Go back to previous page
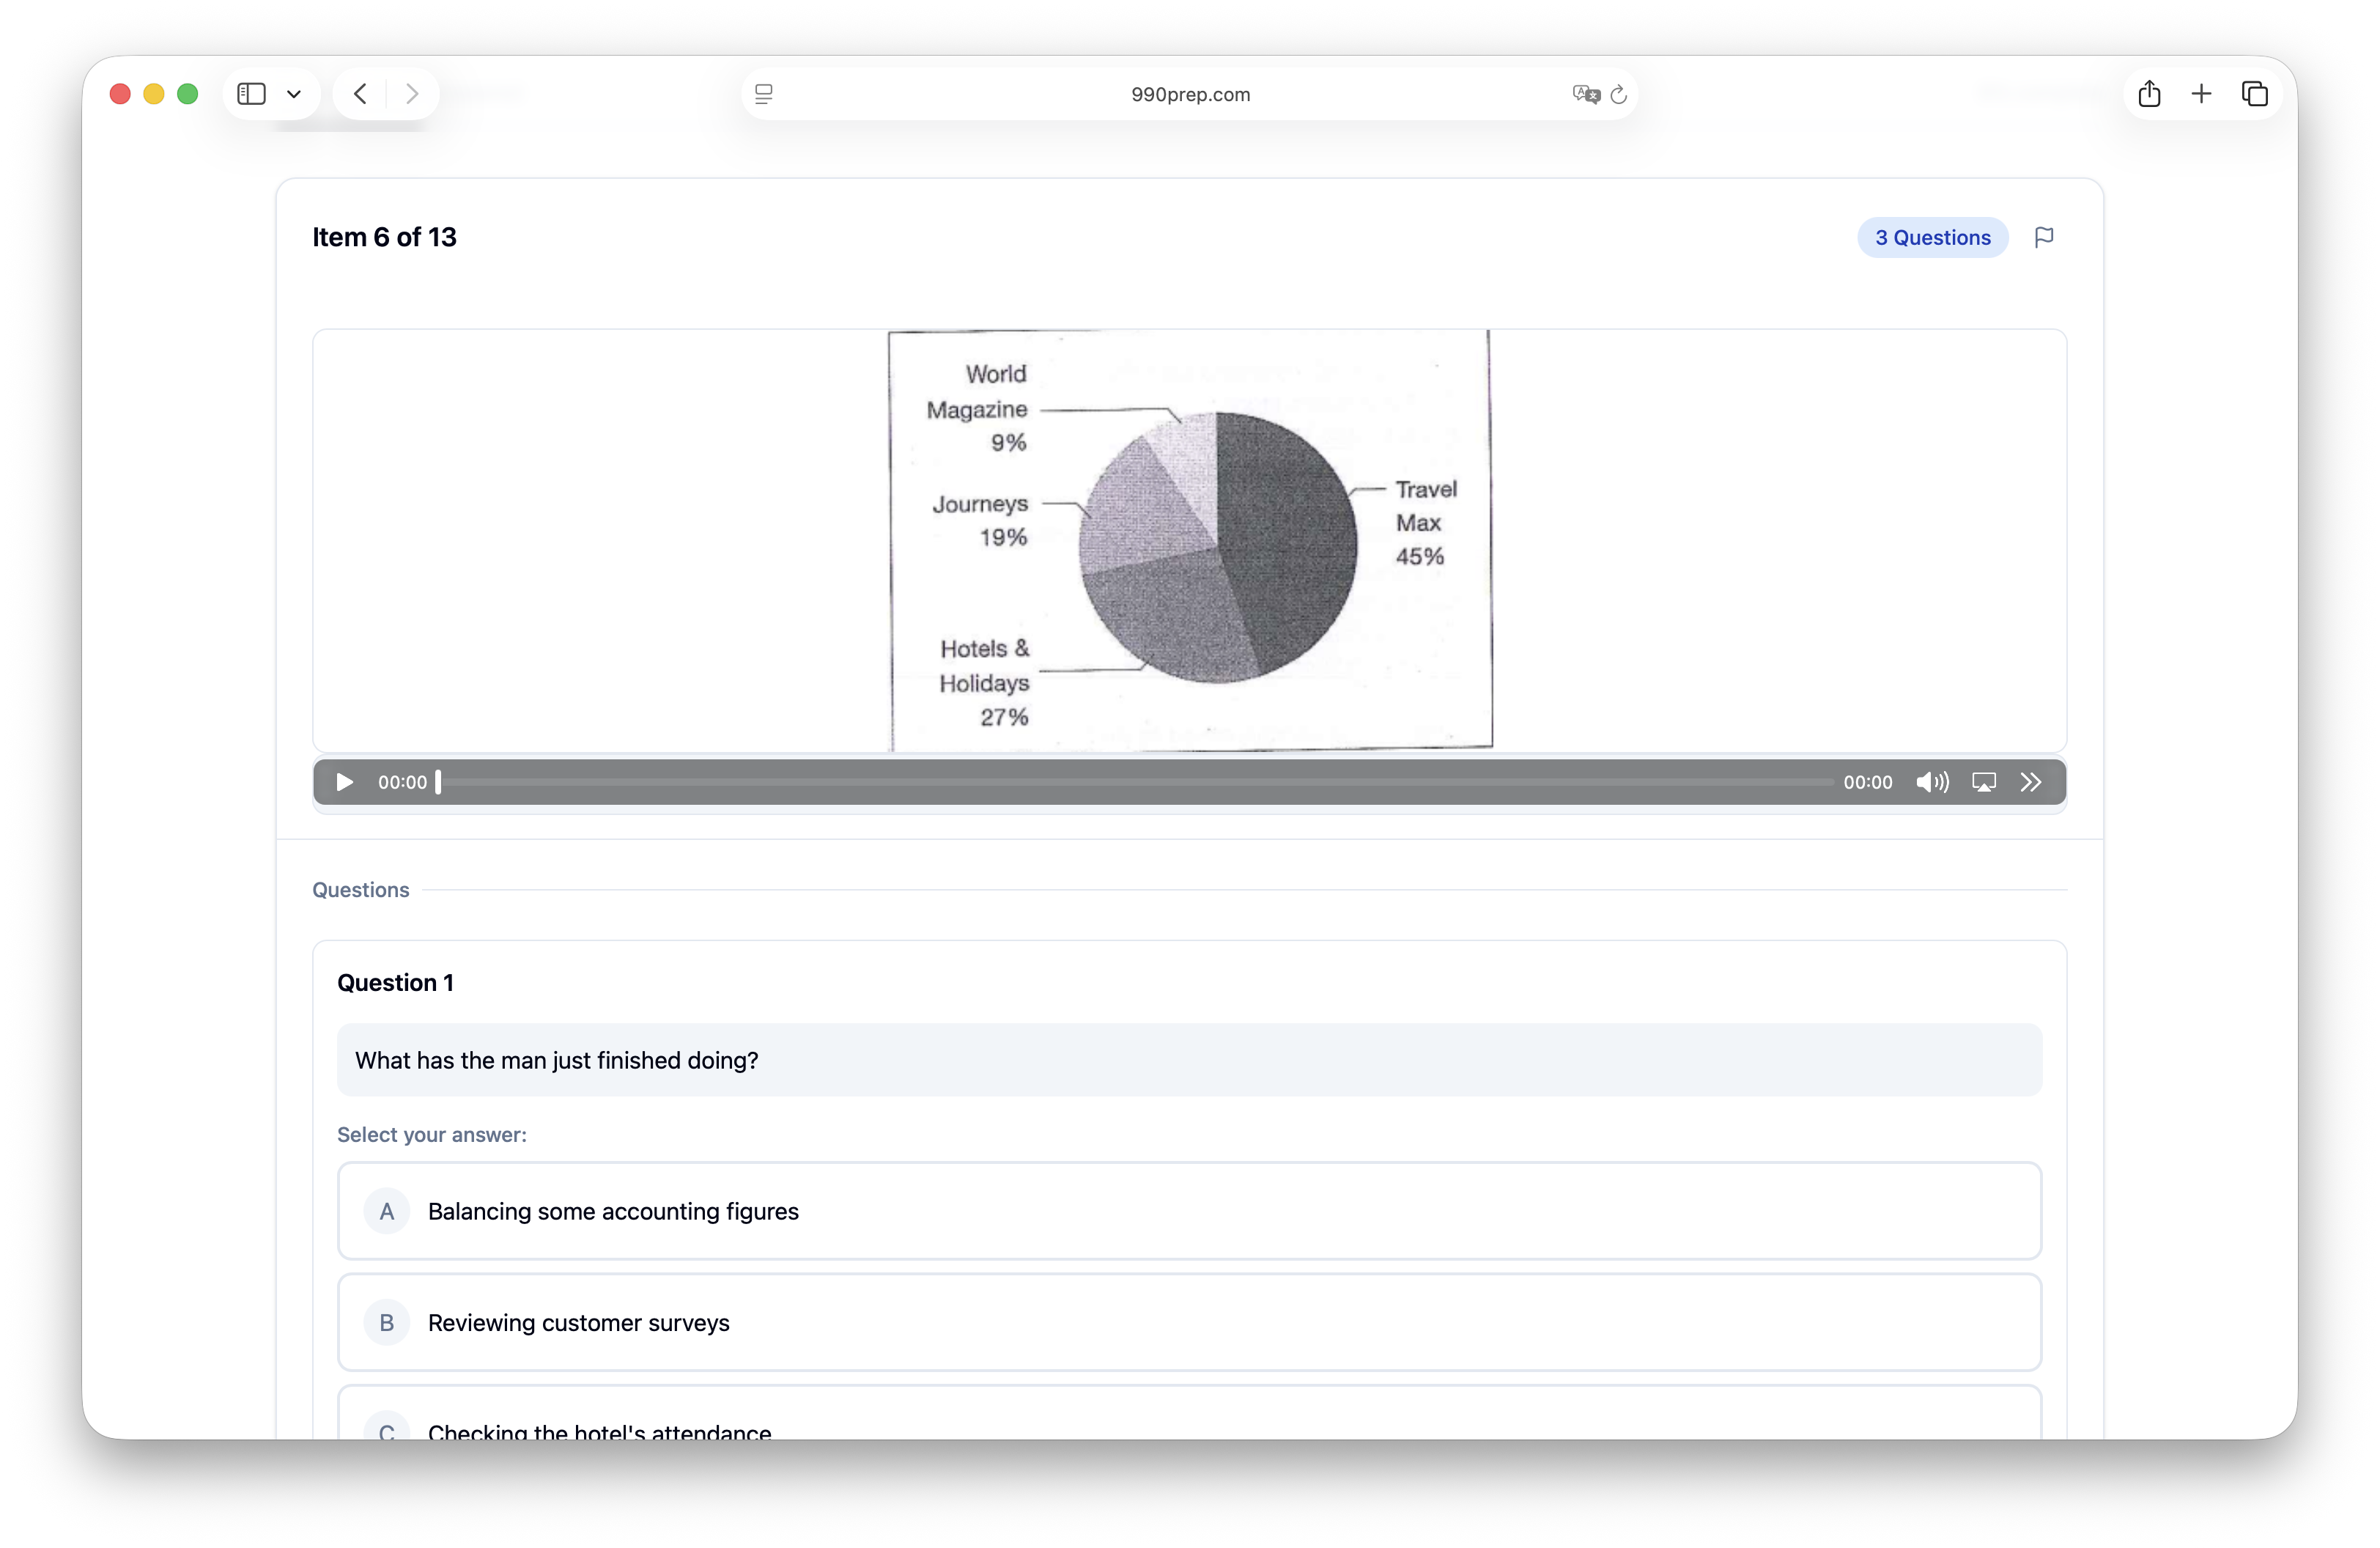The height and width of the screenshot is (1548, 2380). (x=361, y=94)
